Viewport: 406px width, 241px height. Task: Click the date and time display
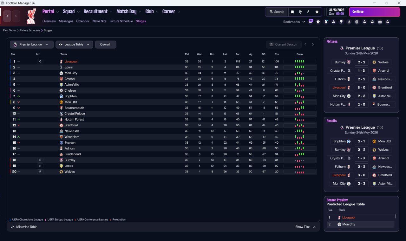[337, 12]
